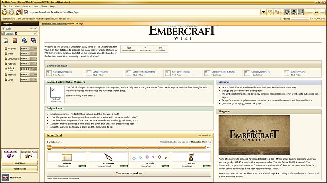This screenshot has width=327, height=183.
Task: Open the Edit menu
Action: click(10, 6)
